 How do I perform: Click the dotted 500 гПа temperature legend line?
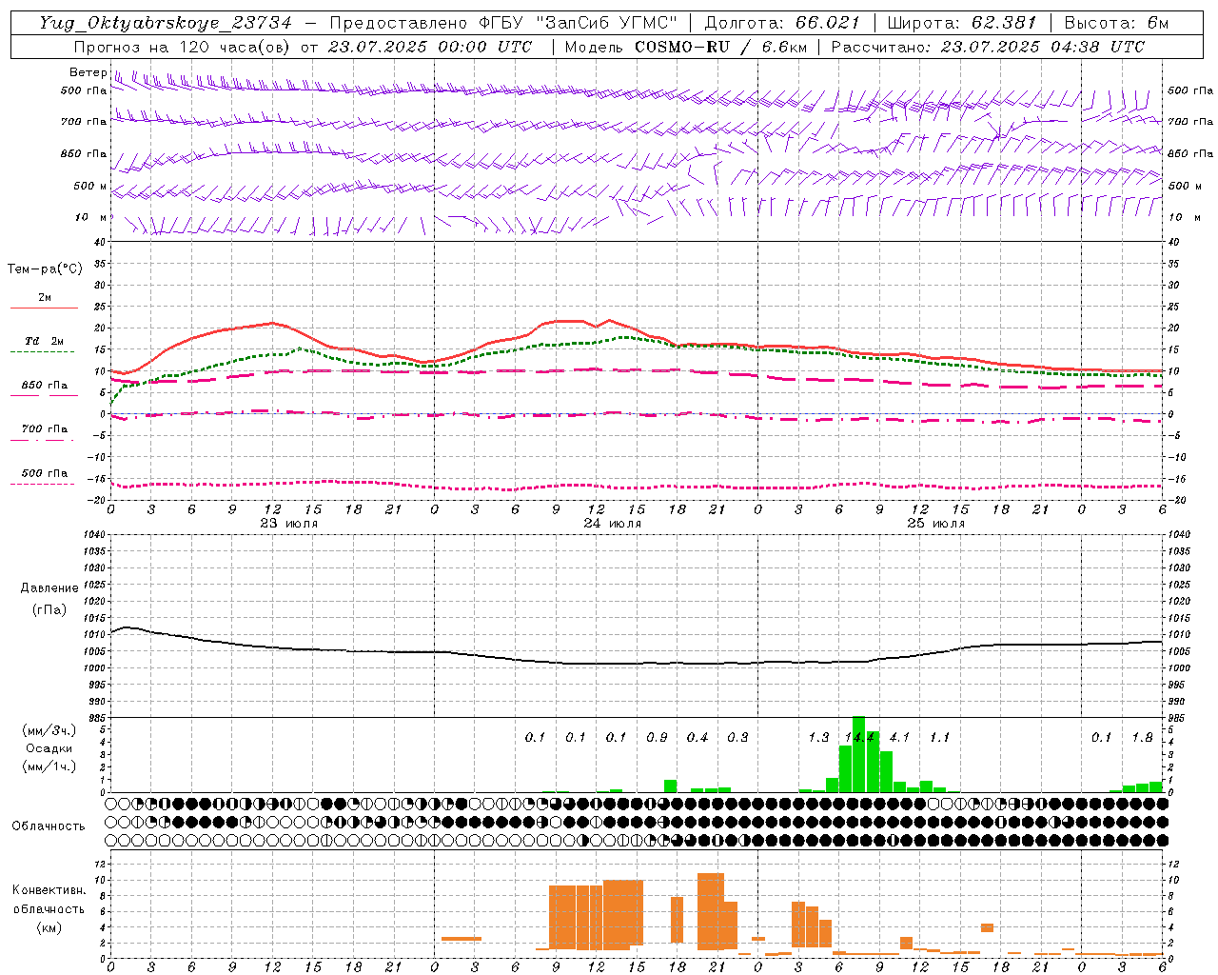43,484
